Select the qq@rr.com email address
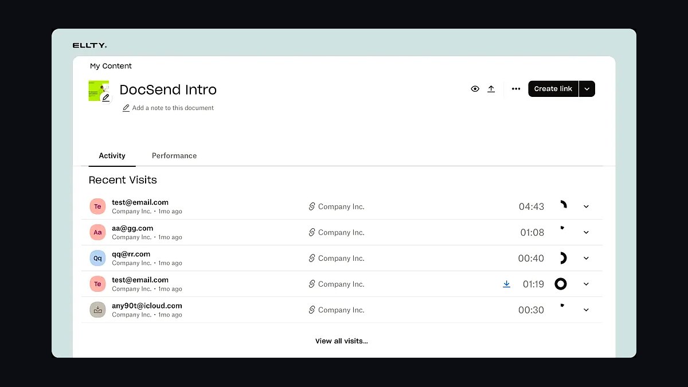Image resolution: width=688 pixels, height=387 pixels. pyautogui.click(x=131, y=254)
